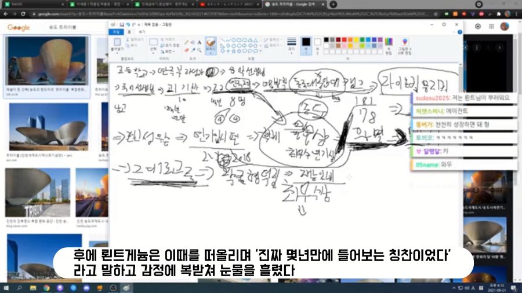522x293 pixels.
Task: Open the taskbar notification center icon
Action: point(514,288)
